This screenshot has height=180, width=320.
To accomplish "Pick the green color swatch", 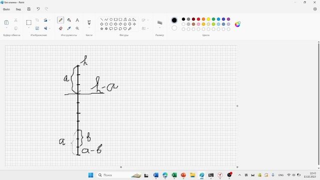I will pyautogui.click(x=213, y=19).
